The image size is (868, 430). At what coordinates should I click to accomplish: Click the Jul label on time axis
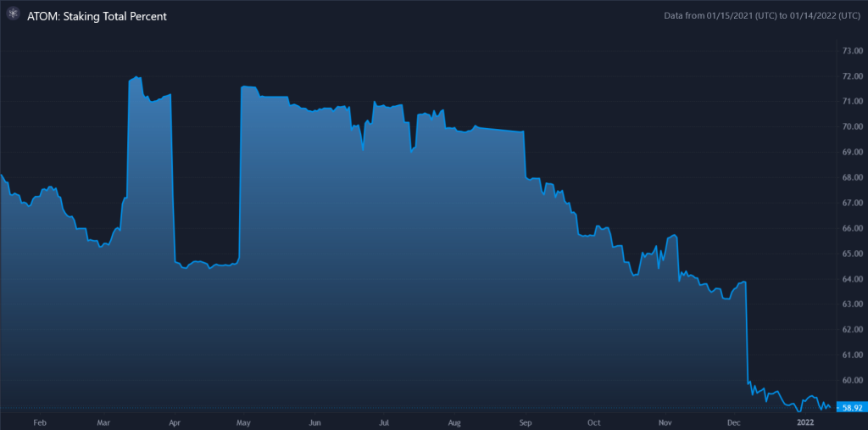[x=382, y=423]
